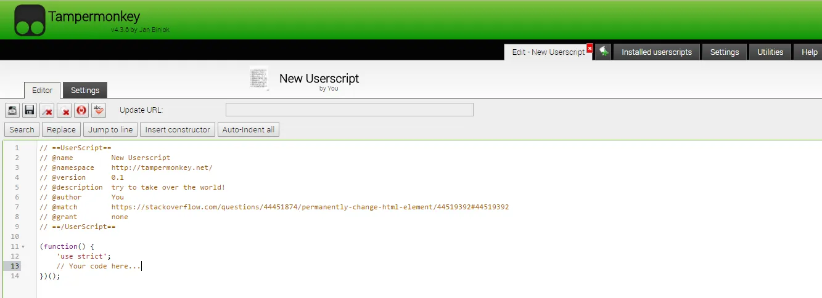The image size is (822, 298).
Task: Click the 'New Userscript' script title heading
Action: point(319,79)
